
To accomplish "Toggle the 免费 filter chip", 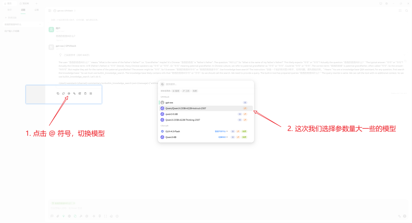I will pos(195,91).
